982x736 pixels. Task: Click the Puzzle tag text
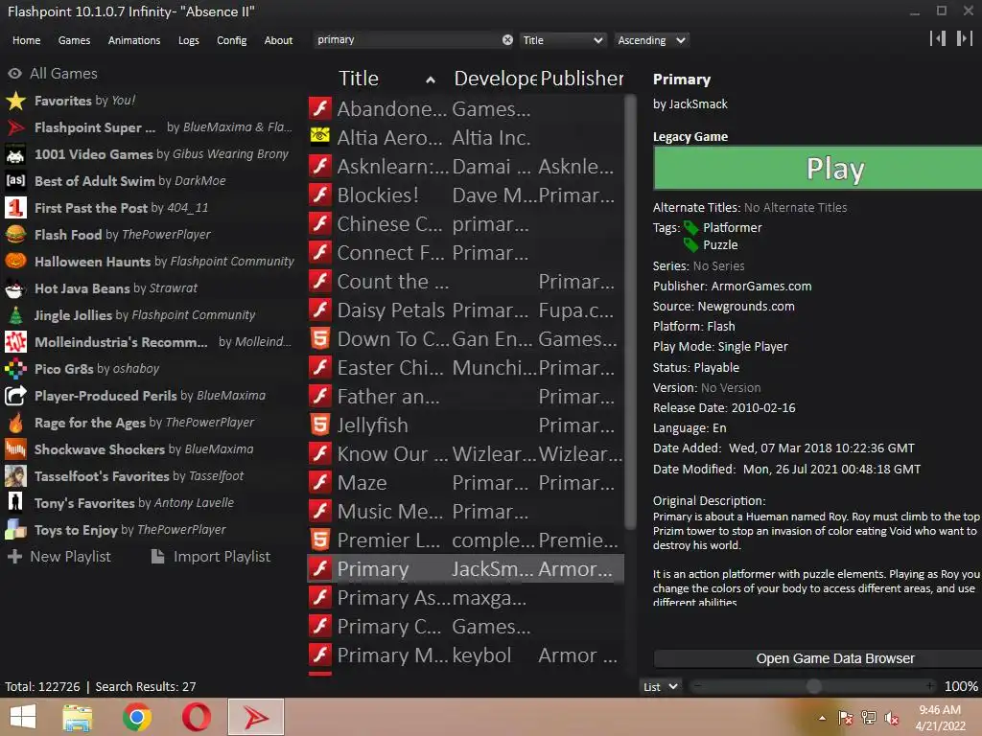click(x=720, y=244)
